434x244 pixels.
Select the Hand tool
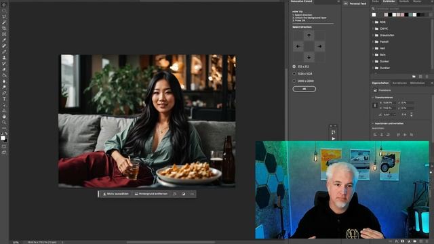pyautogui.click(x=4, y=116)
